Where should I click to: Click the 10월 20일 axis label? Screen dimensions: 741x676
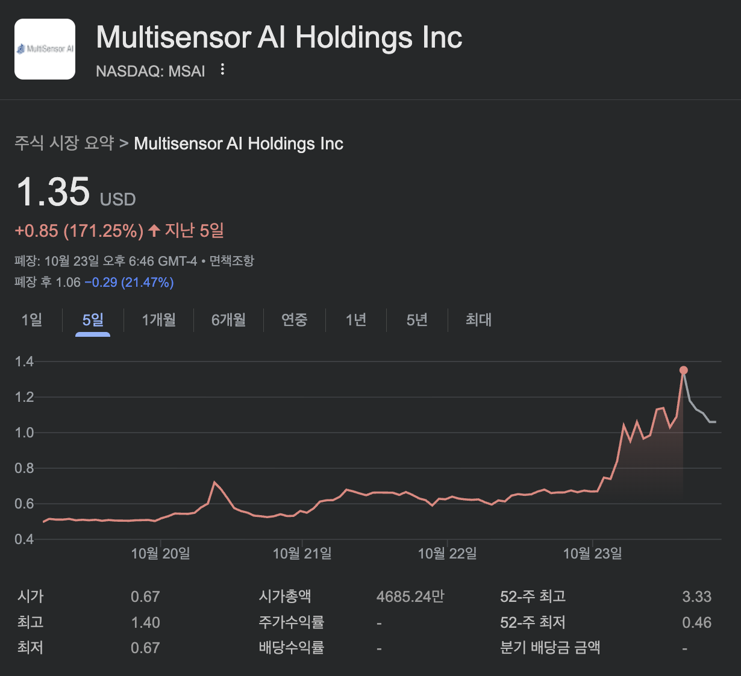(x=161, y=554)
